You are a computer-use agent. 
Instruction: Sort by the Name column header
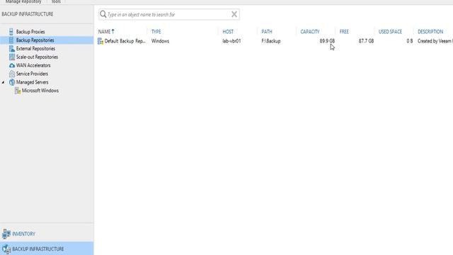pos(104,31)
